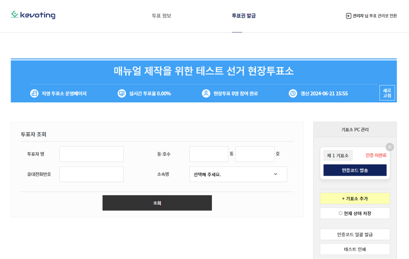The width and height of the screenshot is (409, 259).
Task: Save state with 현재 상태 저장
Action: point(355,213)
